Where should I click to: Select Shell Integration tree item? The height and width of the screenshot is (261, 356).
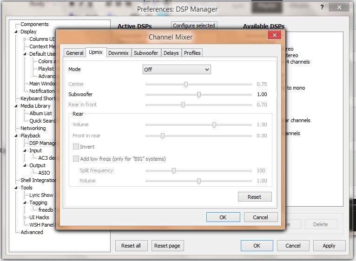coord(38,180)
